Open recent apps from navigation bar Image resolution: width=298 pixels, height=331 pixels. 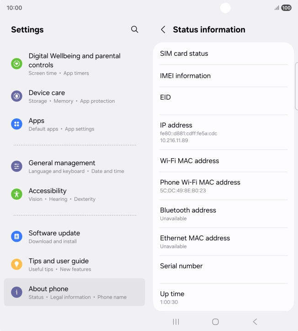coord(176,322)
